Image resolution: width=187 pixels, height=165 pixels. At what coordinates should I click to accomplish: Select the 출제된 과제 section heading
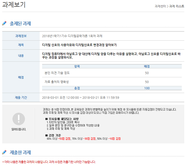[20, 24]
